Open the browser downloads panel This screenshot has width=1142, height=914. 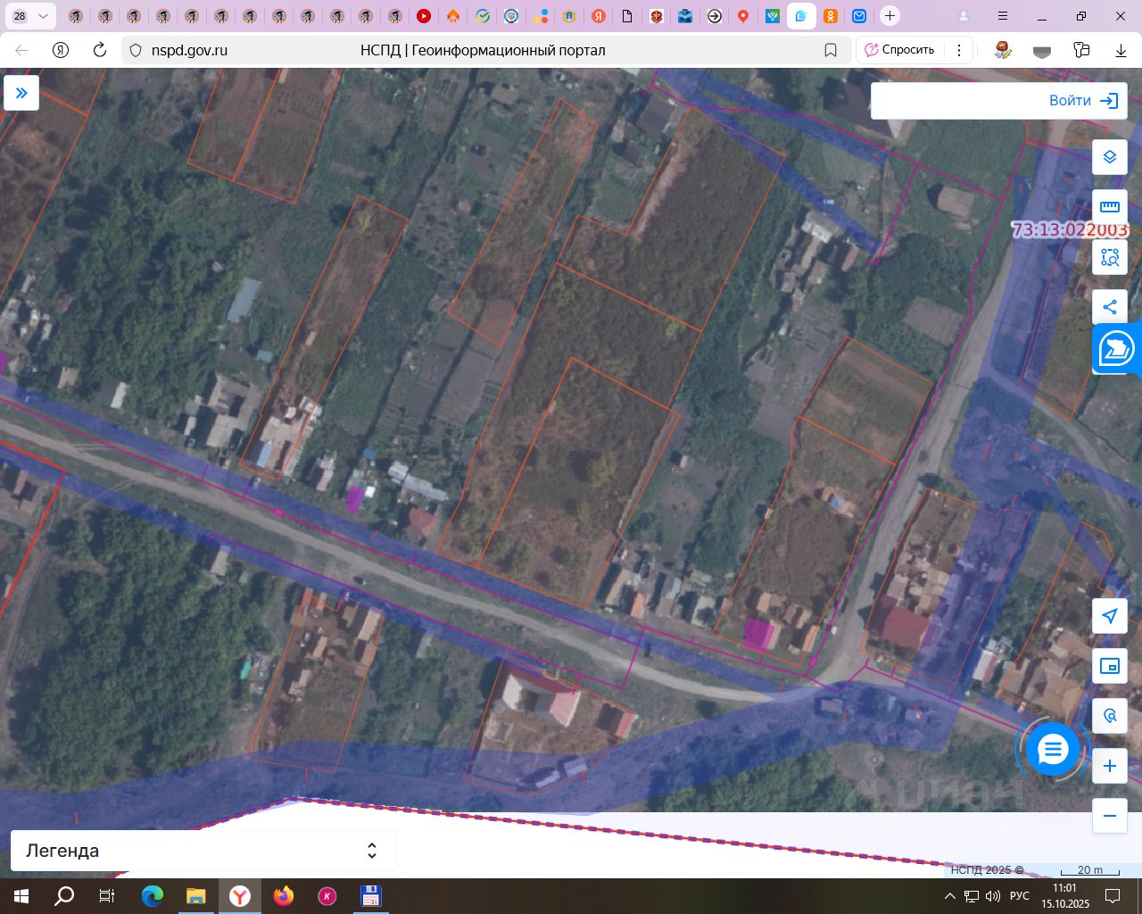point(1121,50)
